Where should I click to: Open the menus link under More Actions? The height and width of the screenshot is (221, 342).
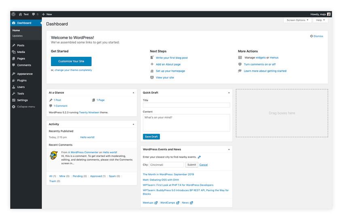tap(274, 58)
